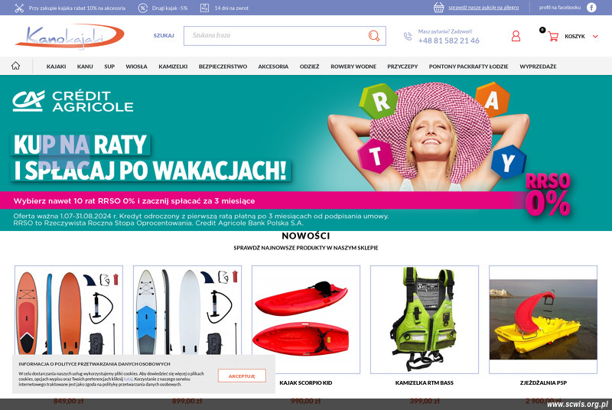Click the Kajak Scorpio Kid title
Viewport: 612px width, 410px height.
(305, 382)
